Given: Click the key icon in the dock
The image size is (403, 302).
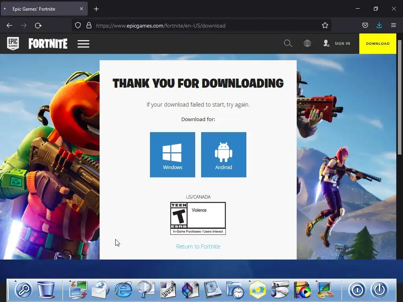Looking at the screenshot, I should 24,290.
